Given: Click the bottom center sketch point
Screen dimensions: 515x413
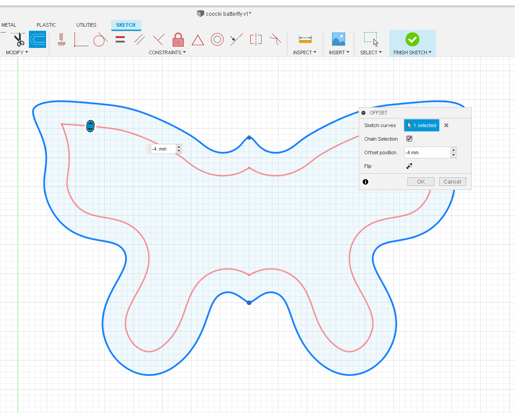Looking at the screenshot, I should [249, 303].
